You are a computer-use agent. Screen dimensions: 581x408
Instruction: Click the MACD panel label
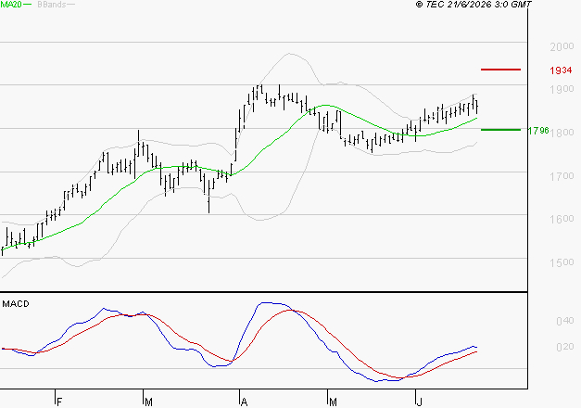pos(16,304)
